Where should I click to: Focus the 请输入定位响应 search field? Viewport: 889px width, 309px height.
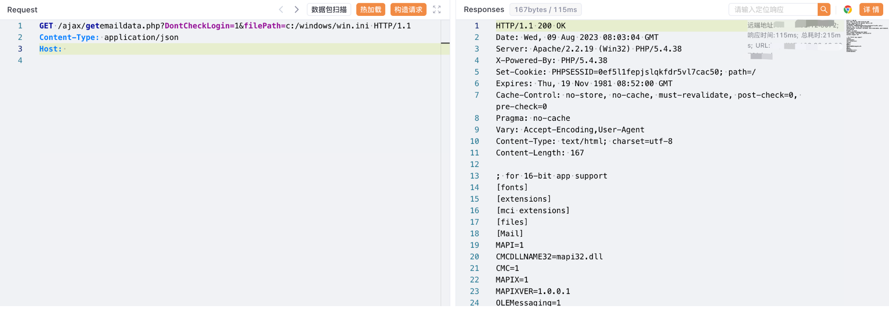click(773, 10)
